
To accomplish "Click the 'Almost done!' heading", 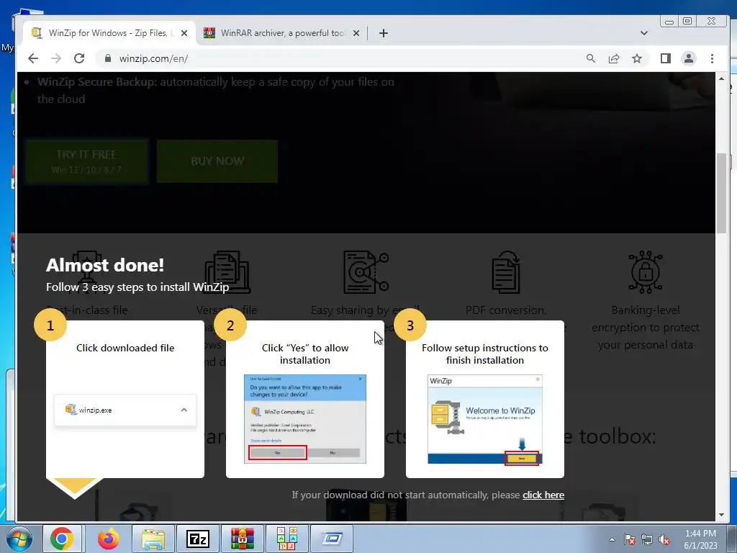I will pyautogui.click(x=105, y=265).
